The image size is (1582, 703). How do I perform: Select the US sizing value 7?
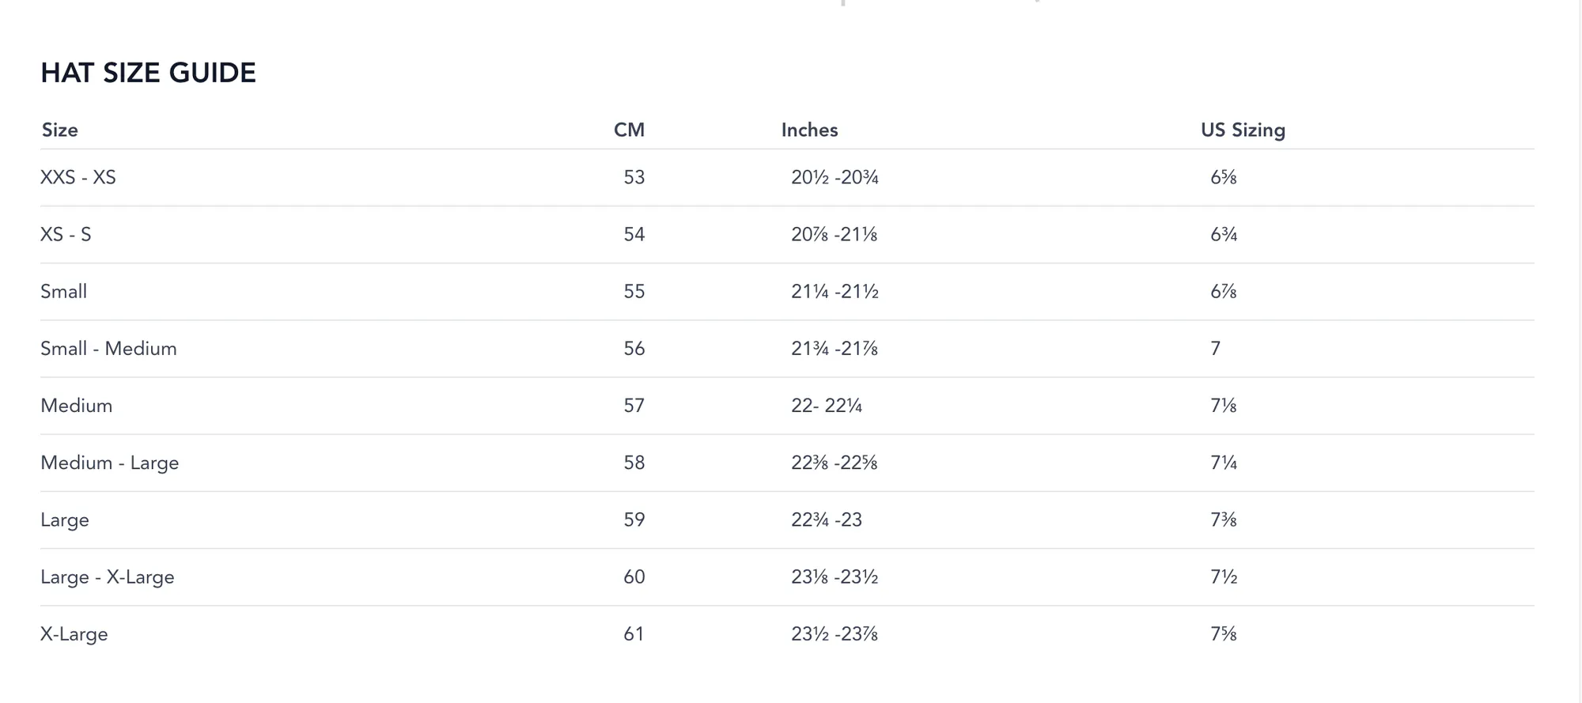(x=1216, y=348)
